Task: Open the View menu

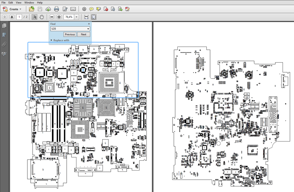Action: (19, 2)
